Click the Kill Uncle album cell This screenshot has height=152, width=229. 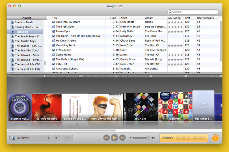click(x=151, y=36)
